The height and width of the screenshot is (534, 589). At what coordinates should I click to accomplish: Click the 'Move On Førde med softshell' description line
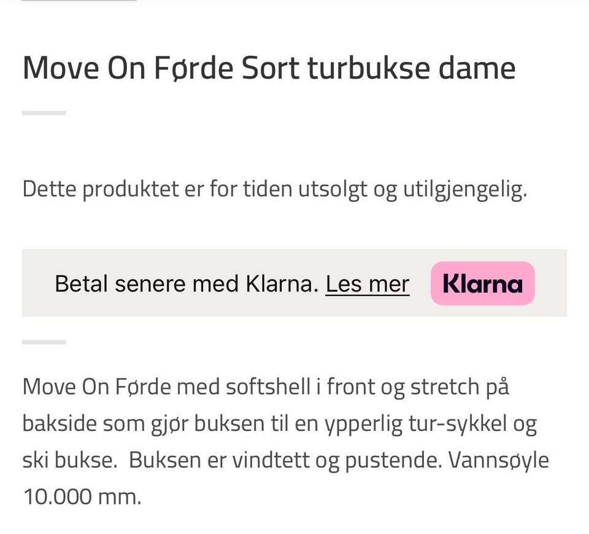(x=266, y=387)
